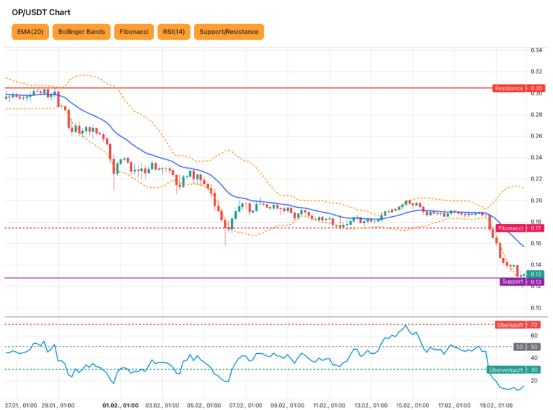This screenshot has width=553, height=410.
Task: Click the green current price 0.13 tag
Action: pyautogui.click(x=536, y=274)
